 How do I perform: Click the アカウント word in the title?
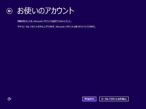pos(60,11)
